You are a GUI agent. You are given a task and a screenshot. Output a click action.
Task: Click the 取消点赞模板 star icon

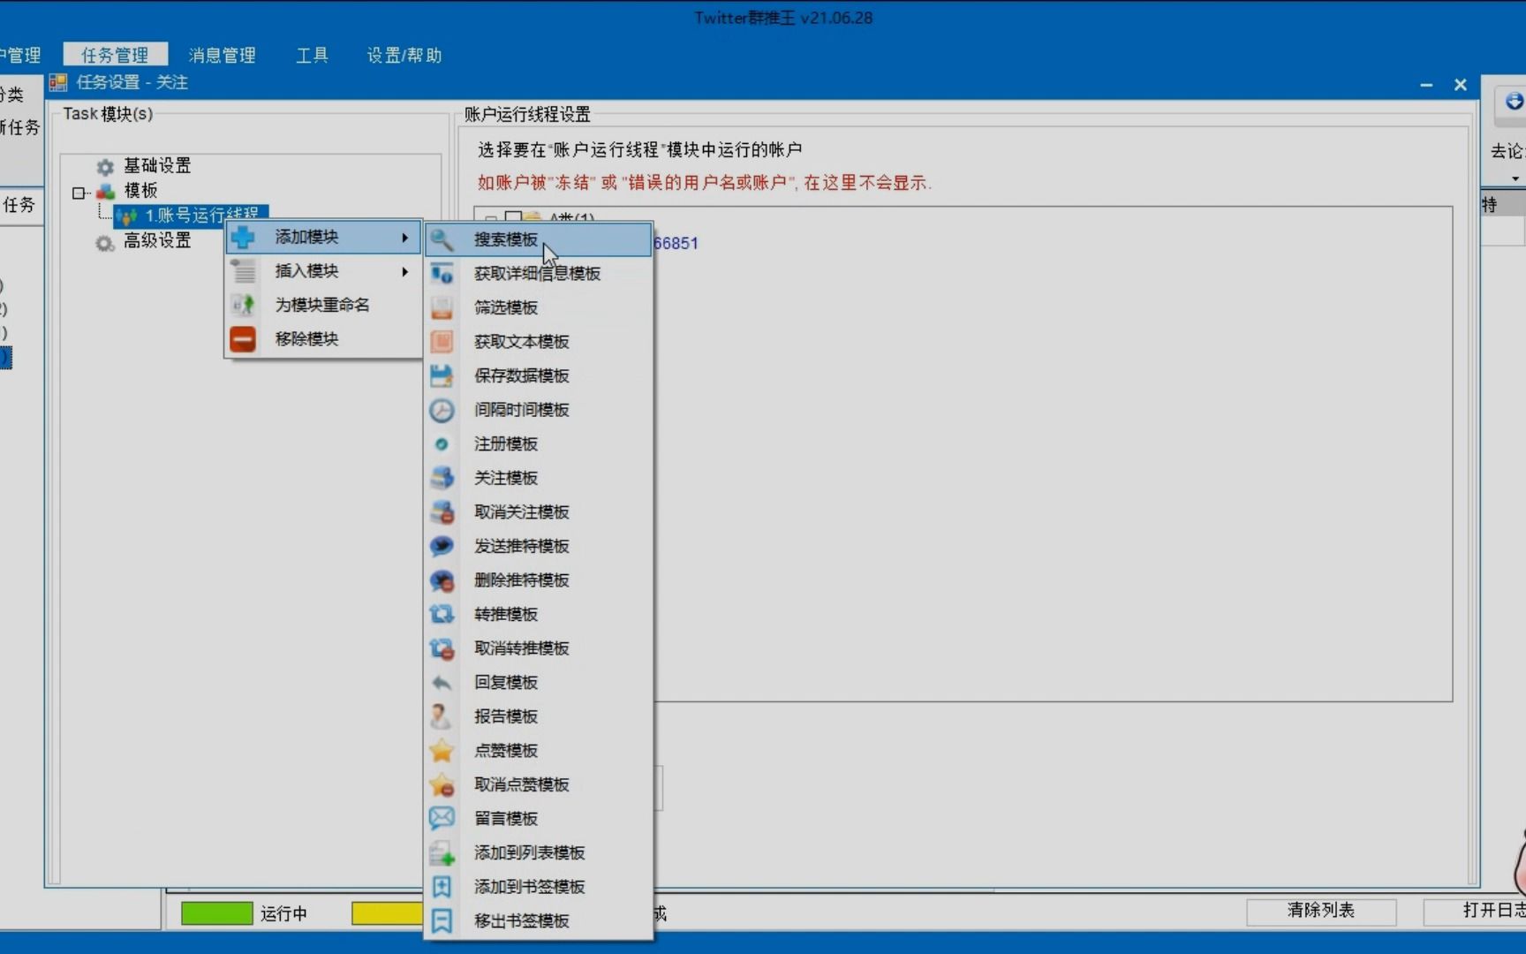coord(442,784)
